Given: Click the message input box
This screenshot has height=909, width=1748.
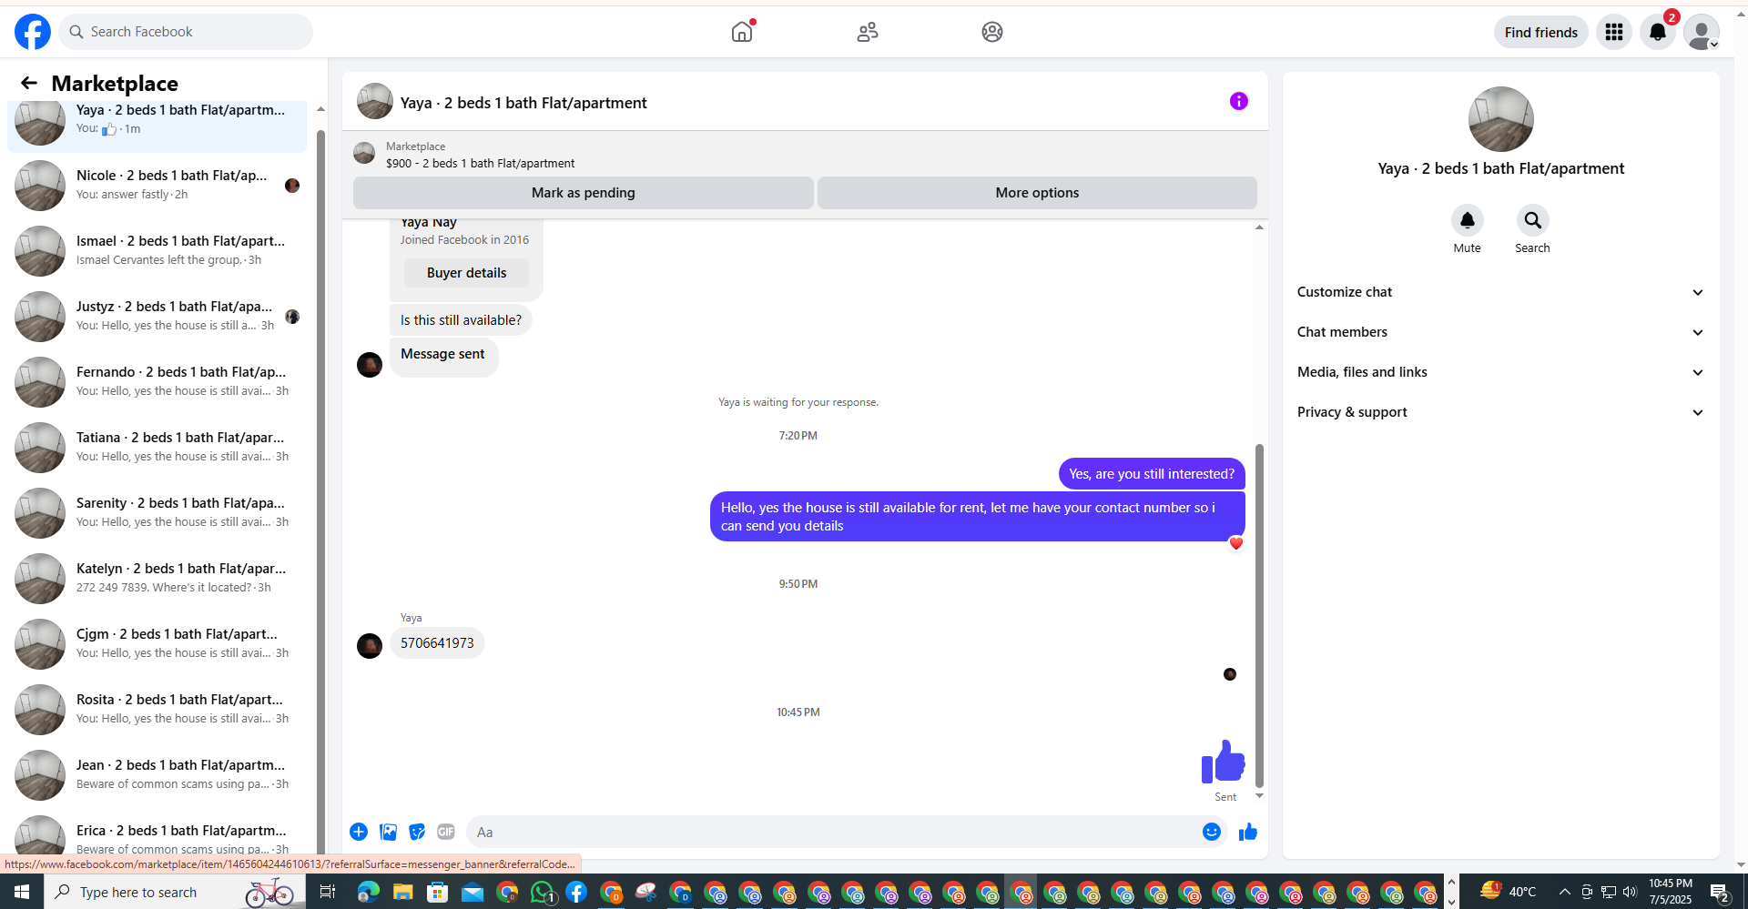Looking at the screenshot, I should pos(833,832).
